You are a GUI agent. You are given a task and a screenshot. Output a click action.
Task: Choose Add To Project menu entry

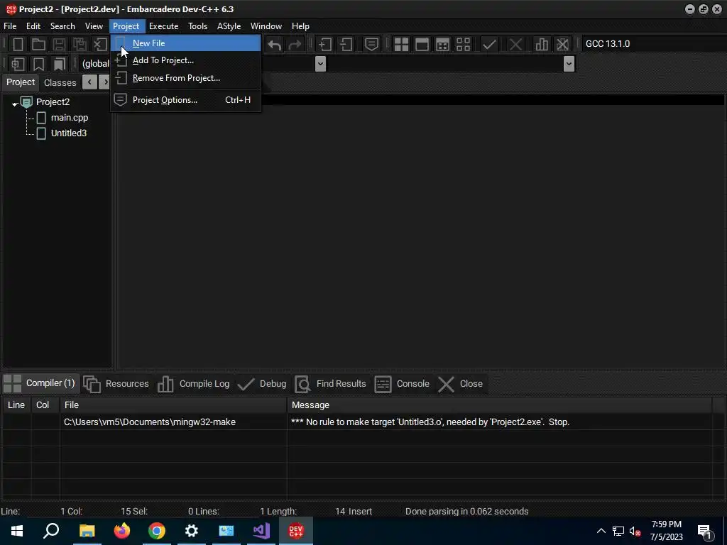185,60
